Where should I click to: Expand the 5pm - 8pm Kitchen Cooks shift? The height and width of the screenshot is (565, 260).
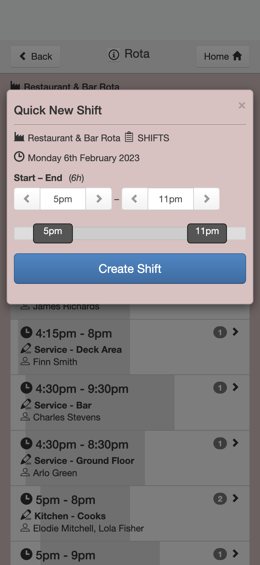tap(236, 498)
